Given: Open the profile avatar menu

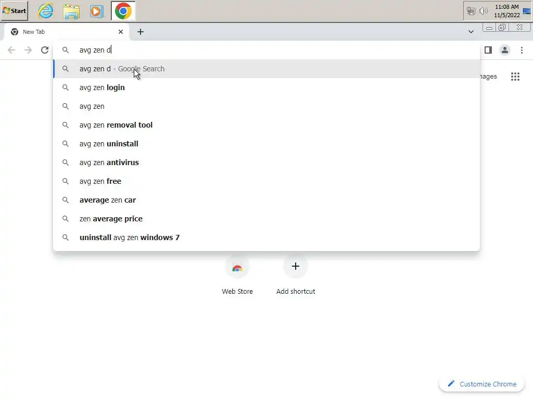Looking at the screenshot, I should pos(505,50).
